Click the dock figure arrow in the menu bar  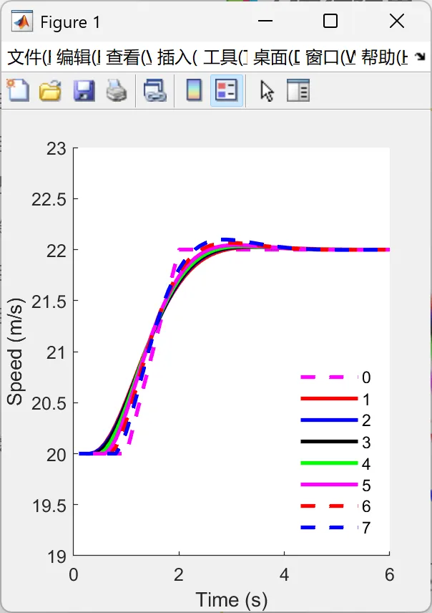tap(420, 57)
